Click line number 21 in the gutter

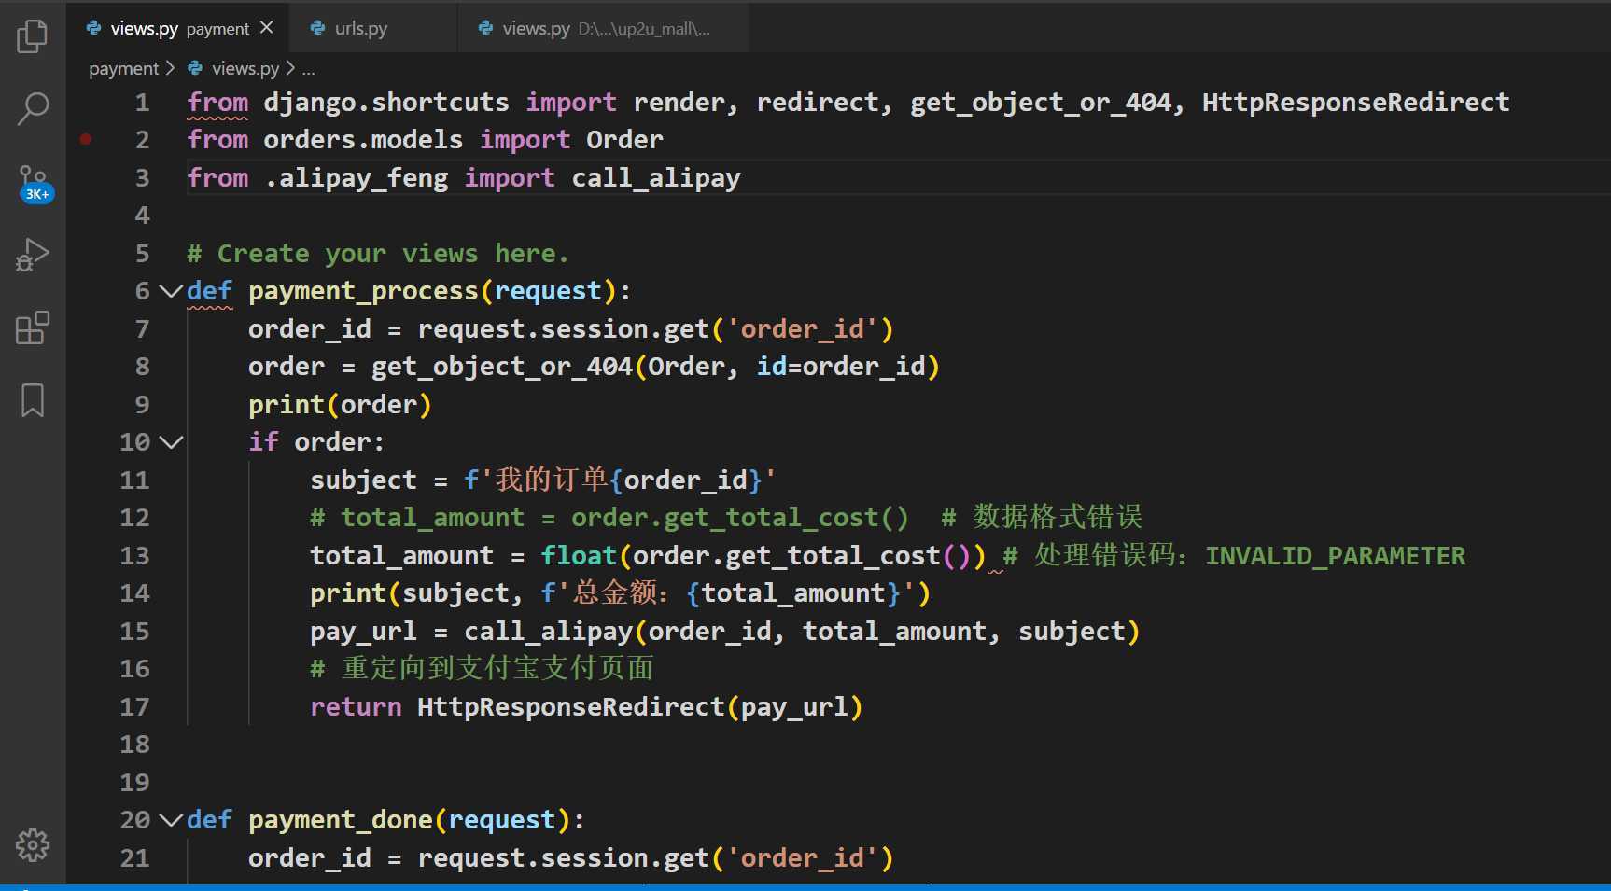(x=134, y=858)
